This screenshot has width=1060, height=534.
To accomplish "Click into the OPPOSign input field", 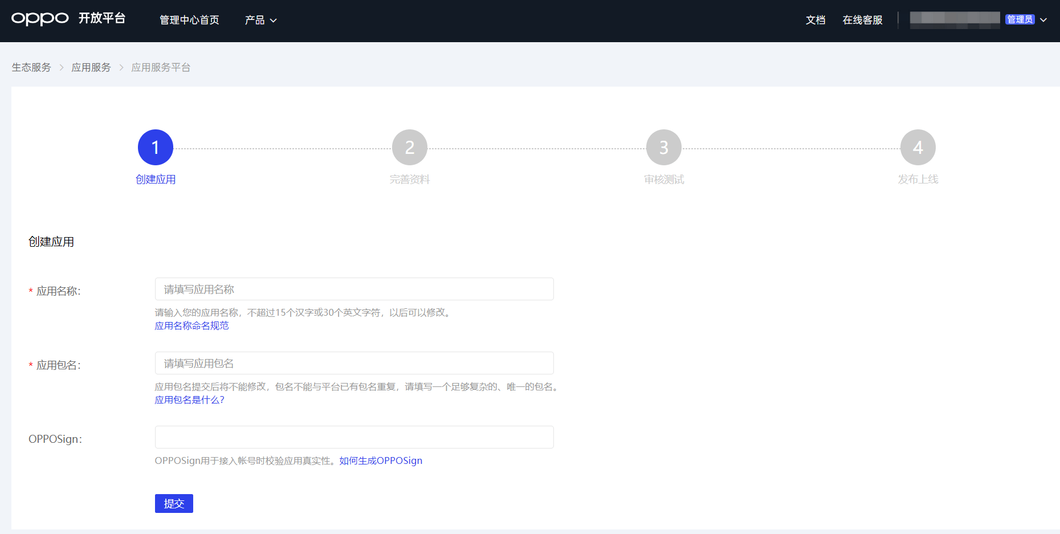I will 354,437.
